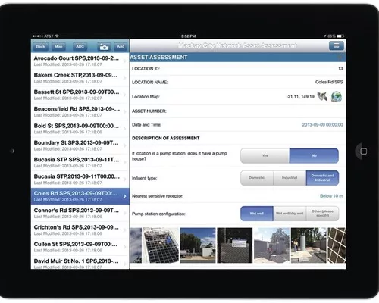Tap the DESCRIPTION OF ASSESSMENT heading
The width and height of the screenshot is (379, 303).
tap(166, 138)
